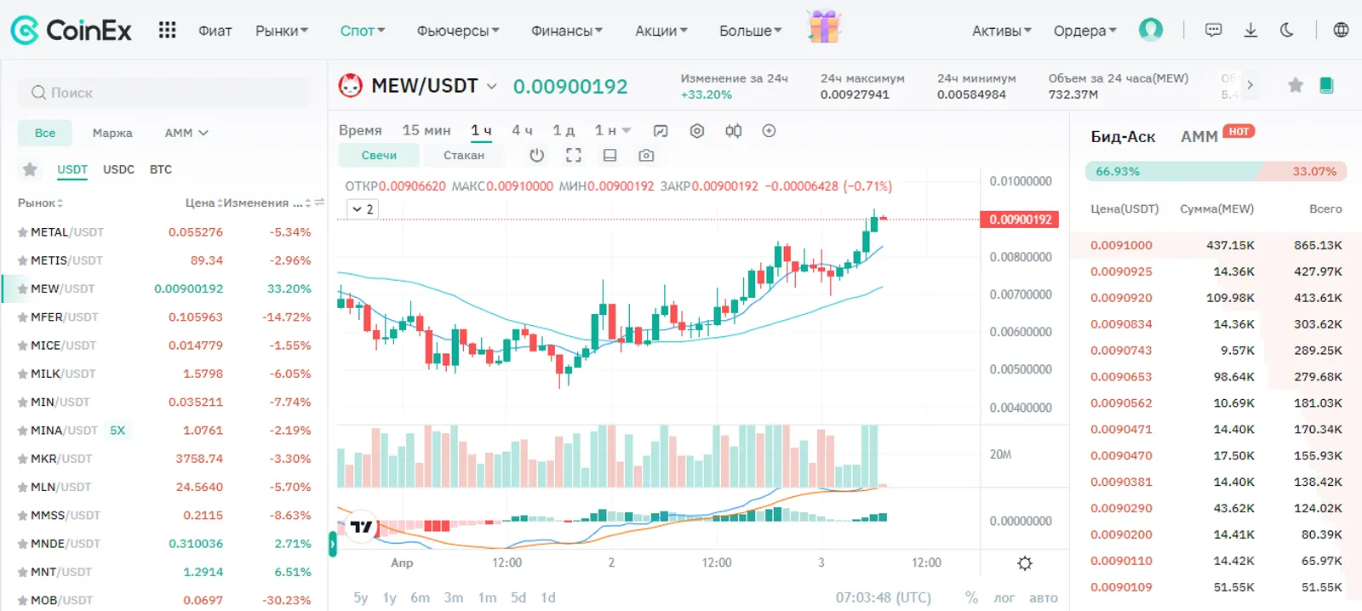Click the bid-ask ratio bar
The image size is (1362, 611).
pyautogui.click(x=1216, y=171)
